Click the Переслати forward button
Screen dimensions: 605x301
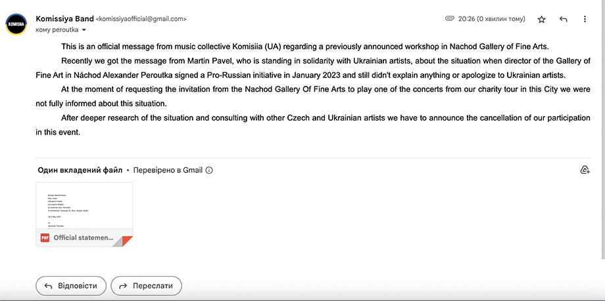tap(146, 286)
